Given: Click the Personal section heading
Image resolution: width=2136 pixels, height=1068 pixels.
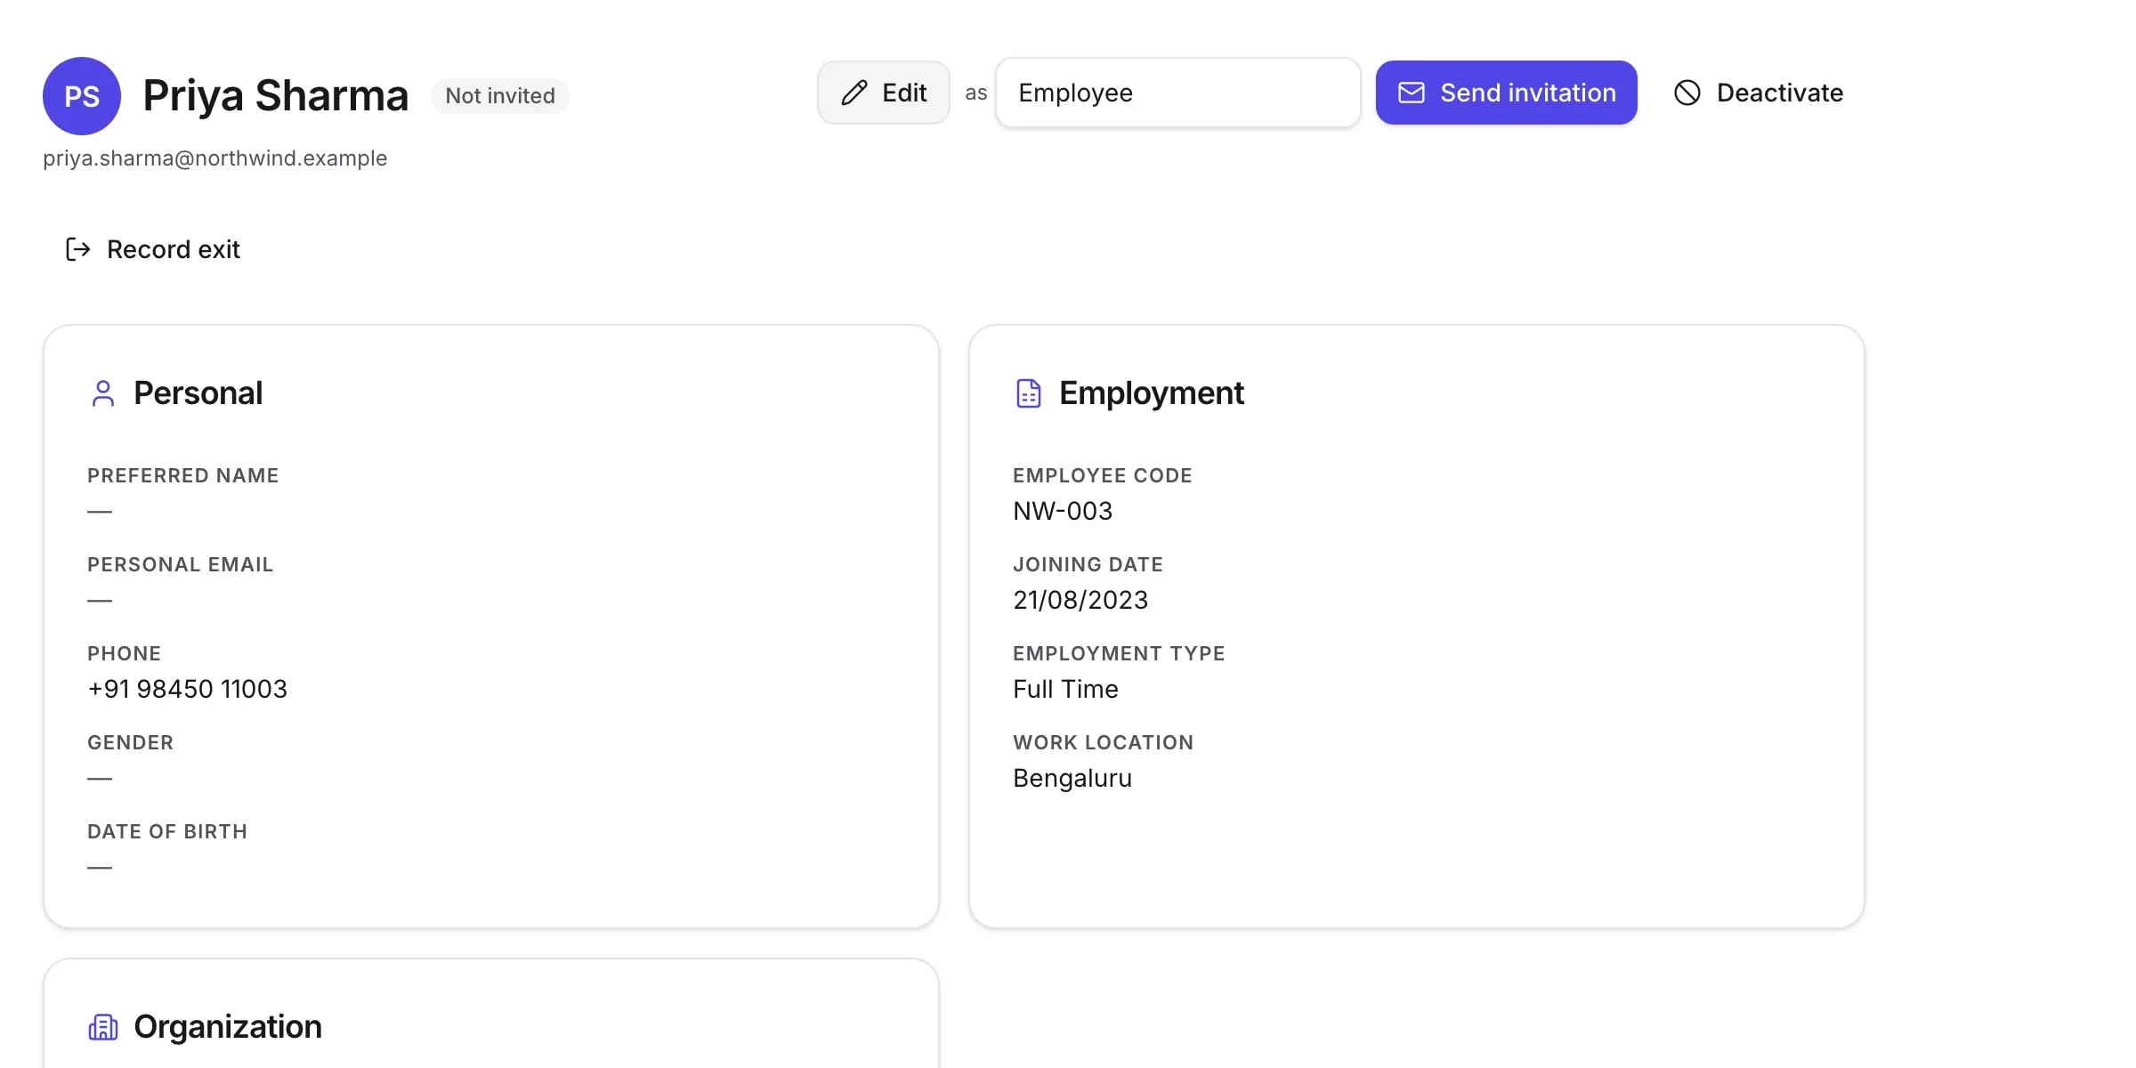Looking at the screenshot, I should pyautogui.click(x=198, y=393).
